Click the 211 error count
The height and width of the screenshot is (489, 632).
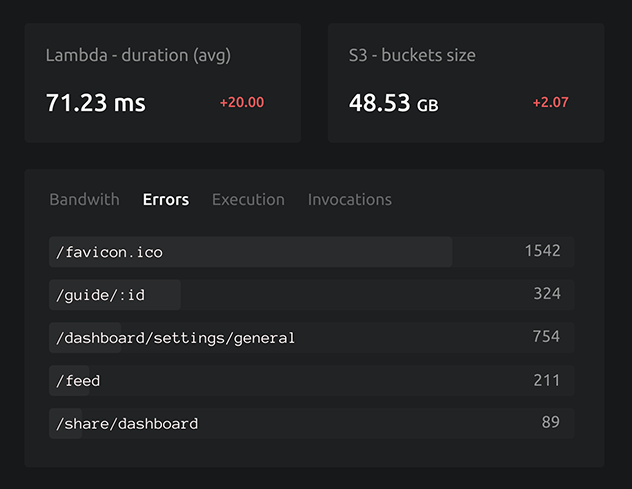547,380
